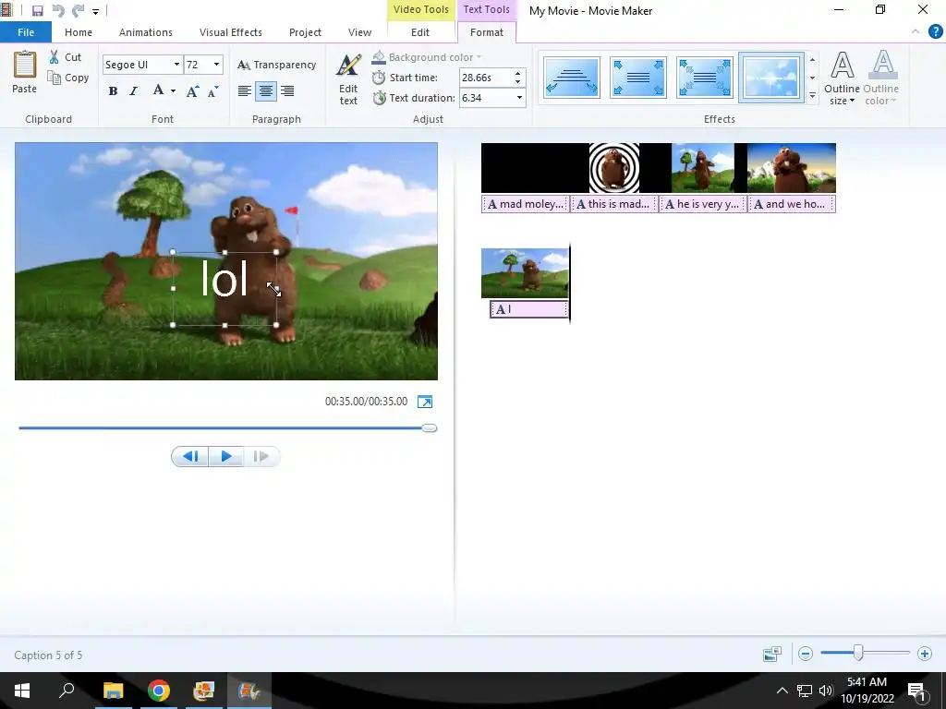Cut the selected text with scissors icon
Viewport: 946px width, 709px height.
click(x=66, y=57)
